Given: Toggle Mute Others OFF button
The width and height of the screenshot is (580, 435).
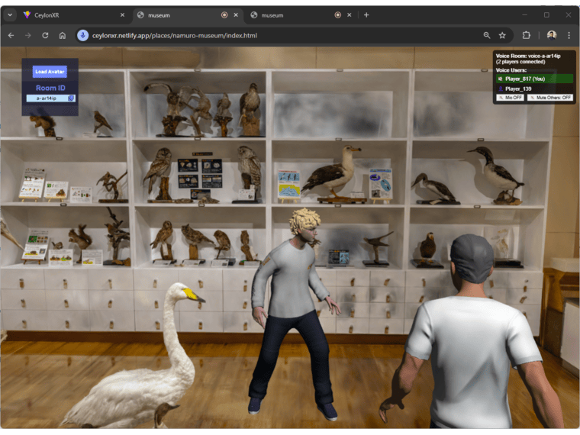Looking at the screenshot, I should 550,98.
